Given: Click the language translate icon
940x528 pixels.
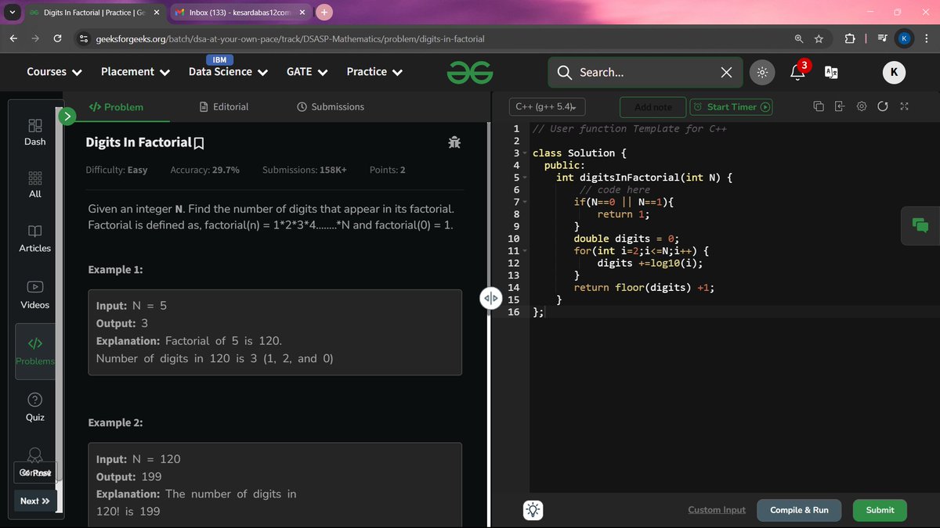Looking at the screenshot, I should 831,72.
